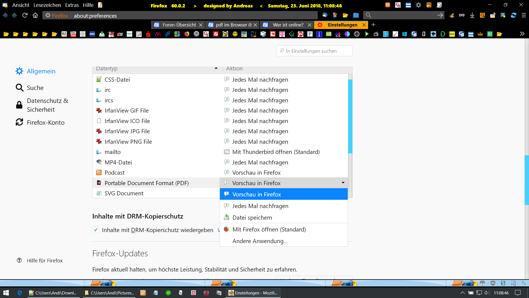Select 'Jedes Mal nachfragen' in dropdown list
This screenshot has height=298, width=529.
pos(260,206)
